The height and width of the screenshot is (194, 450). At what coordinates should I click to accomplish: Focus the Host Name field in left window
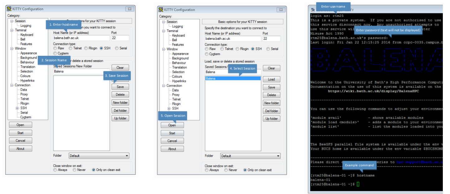coord(81,38)
